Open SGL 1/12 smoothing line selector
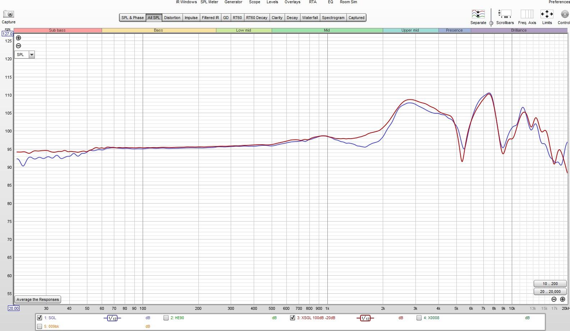 (x=112, y=318)
